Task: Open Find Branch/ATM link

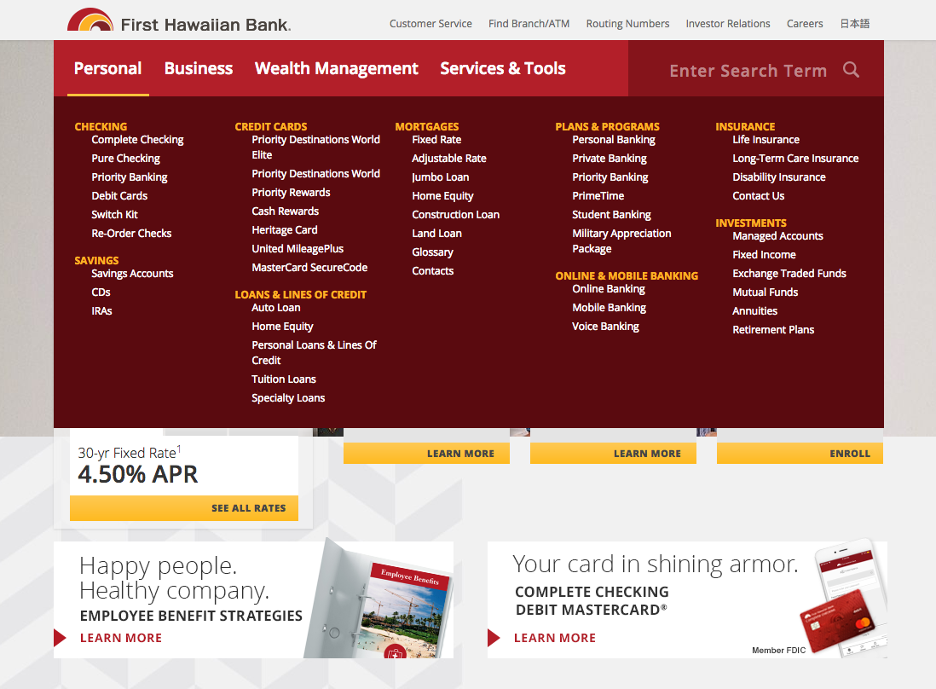Action: pos(529,24)
